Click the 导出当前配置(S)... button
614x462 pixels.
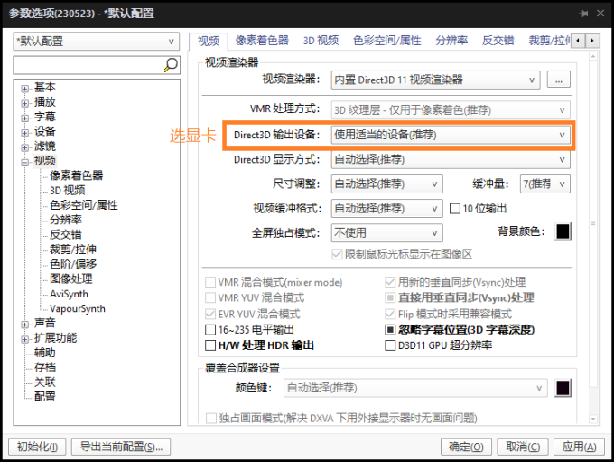[121, 447]
